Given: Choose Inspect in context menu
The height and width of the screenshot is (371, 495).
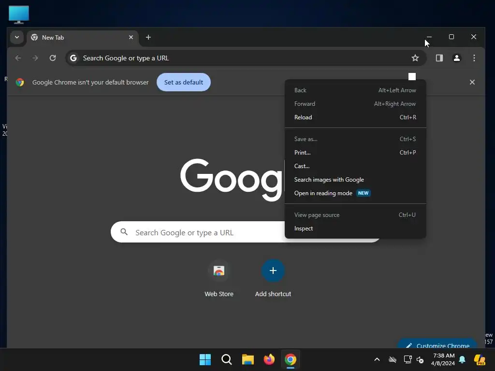Looking at the screenshot, I should tap(355, 228).
